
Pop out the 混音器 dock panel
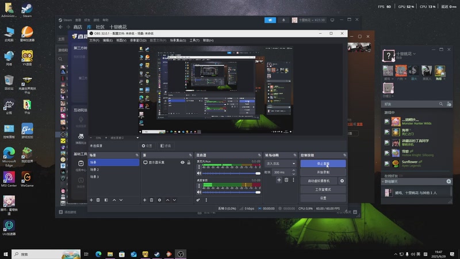(x=259, y=155)
